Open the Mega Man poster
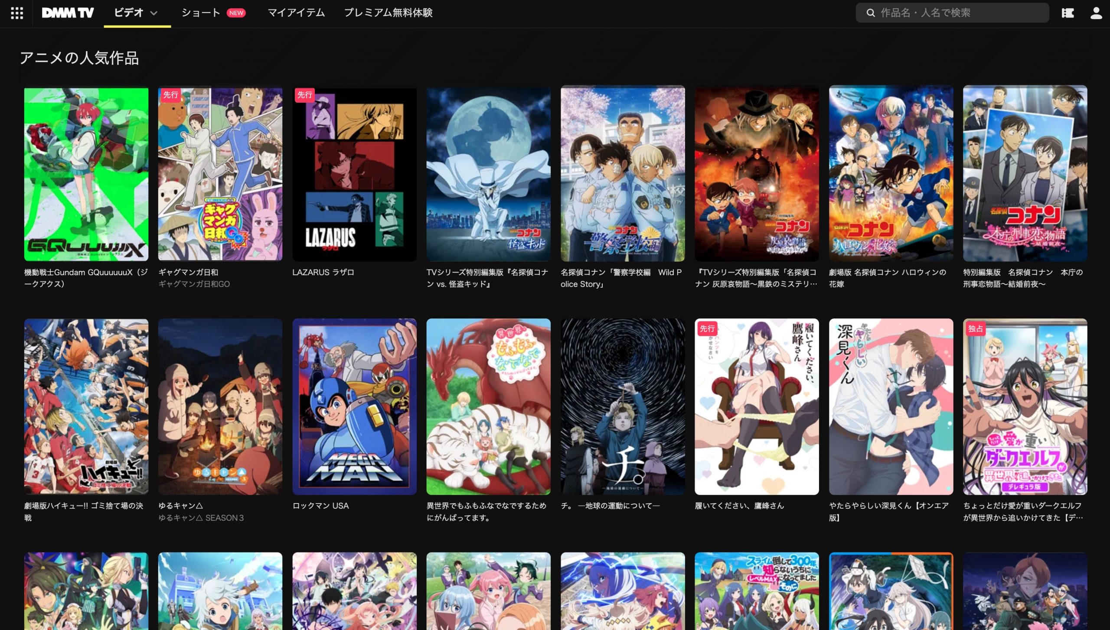 pyautogui.click(x=354, y=407)
